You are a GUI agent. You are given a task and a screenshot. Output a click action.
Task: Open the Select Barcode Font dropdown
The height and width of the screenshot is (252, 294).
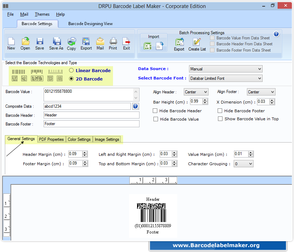pos(226,78)
